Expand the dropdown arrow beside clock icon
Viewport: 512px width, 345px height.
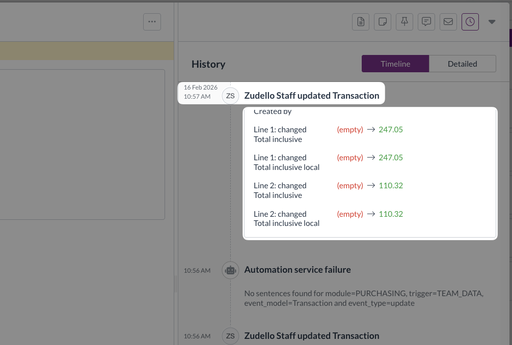tap(492, 22)
